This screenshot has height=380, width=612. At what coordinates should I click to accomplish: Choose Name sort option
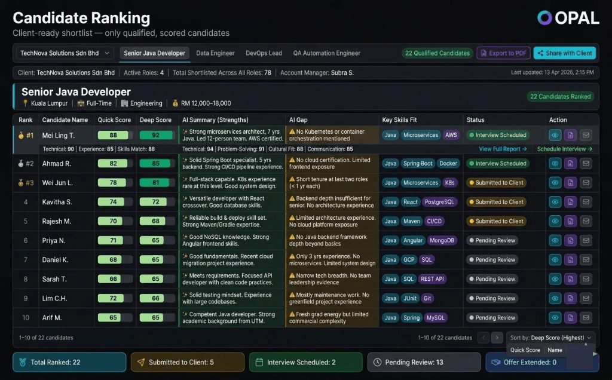coord(555,350)
